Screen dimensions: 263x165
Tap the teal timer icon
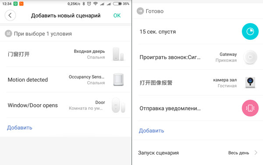pyautogui.click(x=250, y=31)
